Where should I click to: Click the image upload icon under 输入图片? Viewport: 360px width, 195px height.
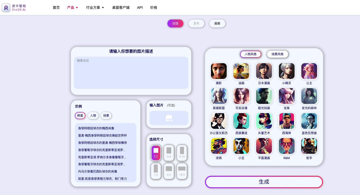coord(169,118)
